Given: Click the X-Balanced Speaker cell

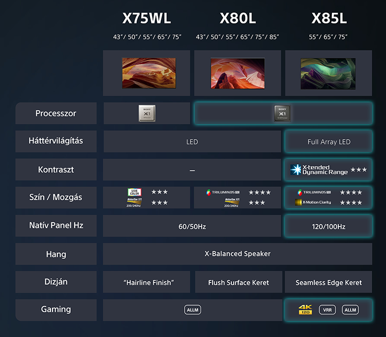Looking at the screenshot, I should click(x=238, y=254).
